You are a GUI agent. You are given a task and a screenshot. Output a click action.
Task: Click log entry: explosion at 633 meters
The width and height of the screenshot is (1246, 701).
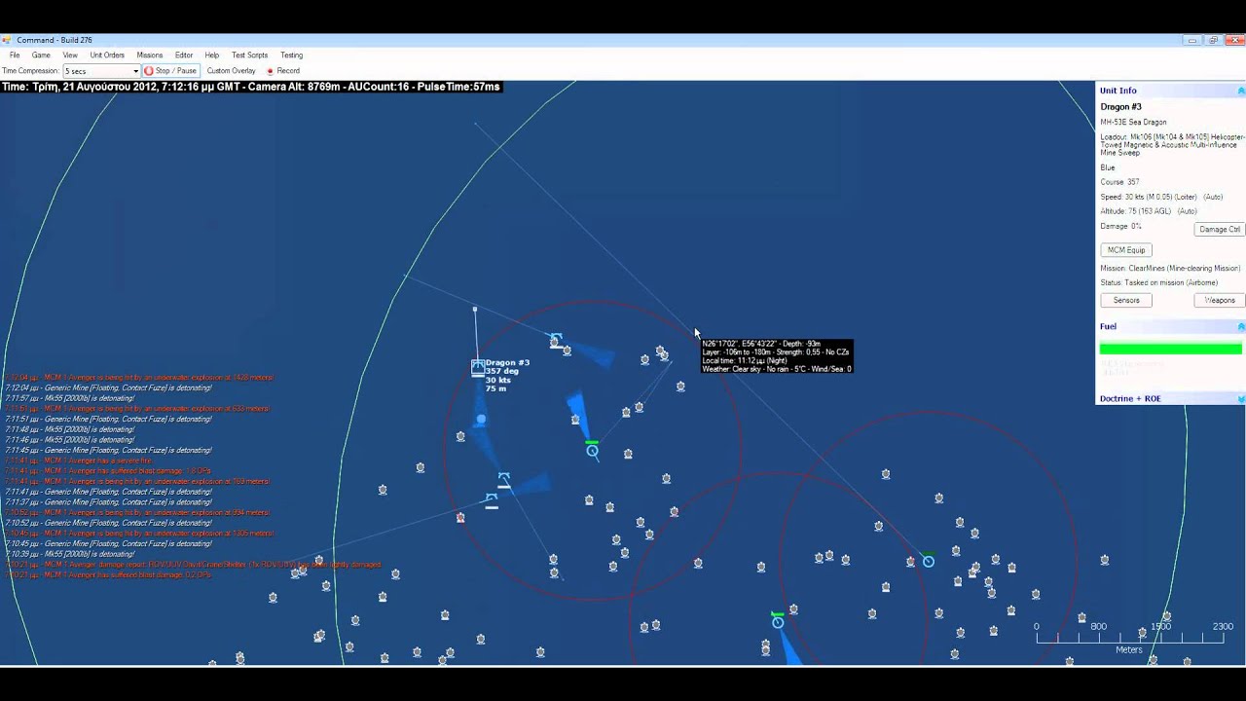137,408
